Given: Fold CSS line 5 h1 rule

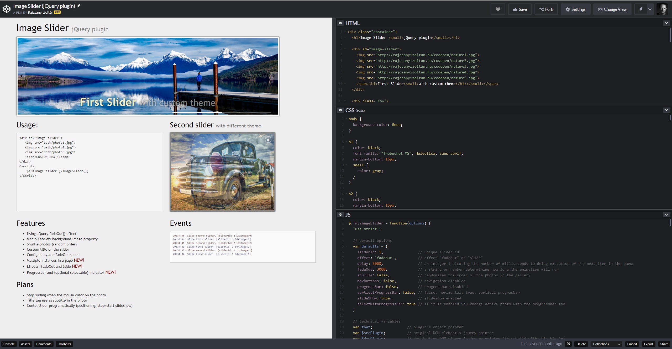Looking at the screenshot, I should point(346,142).
